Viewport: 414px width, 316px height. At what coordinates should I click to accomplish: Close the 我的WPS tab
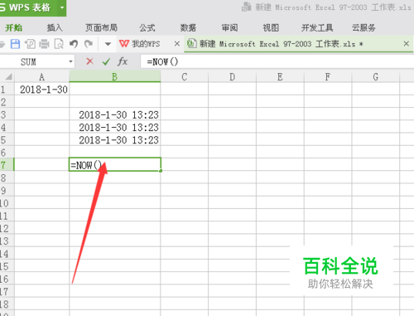point(177,44)
